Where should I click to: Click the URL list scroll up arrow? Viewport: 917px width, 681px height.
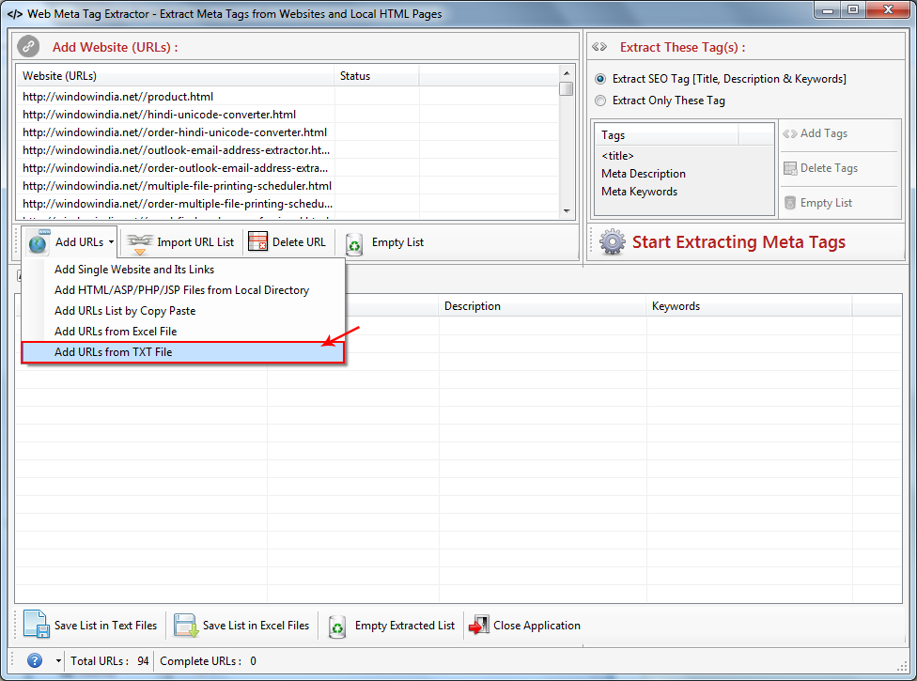click(x=567, y=73)
